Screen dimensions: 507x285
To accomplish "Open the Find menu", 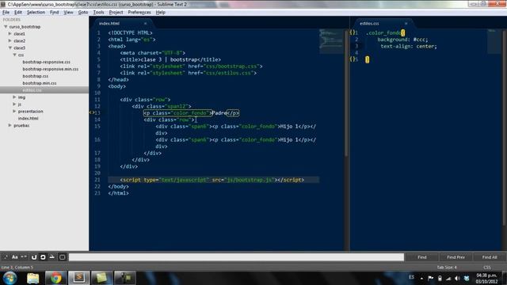I will [55, 13].
